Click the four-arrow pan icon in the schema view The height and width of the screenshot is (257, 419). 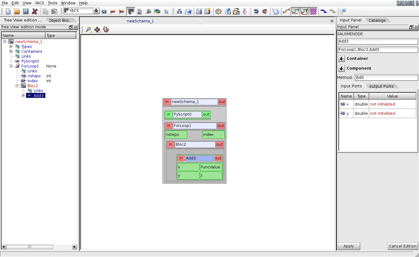[x=97, y=29]
